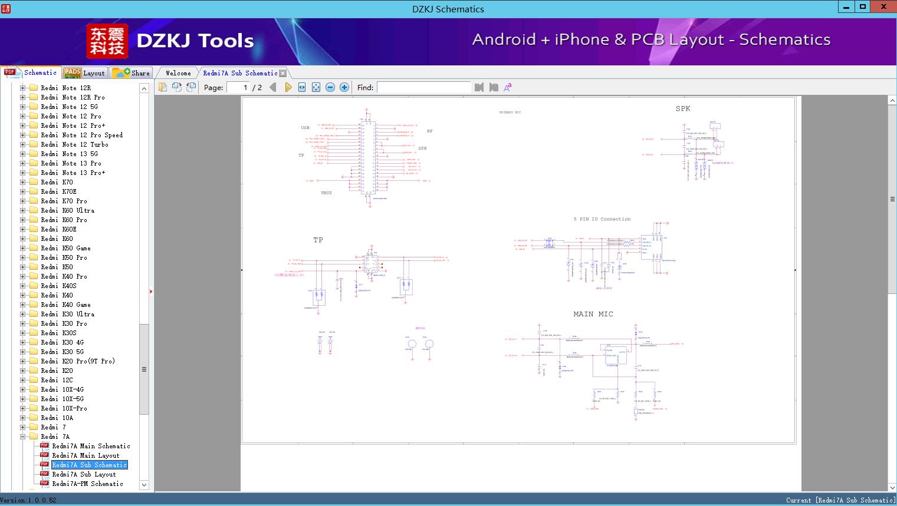Select the zoom out minus icon

click(x=330, y=87)
